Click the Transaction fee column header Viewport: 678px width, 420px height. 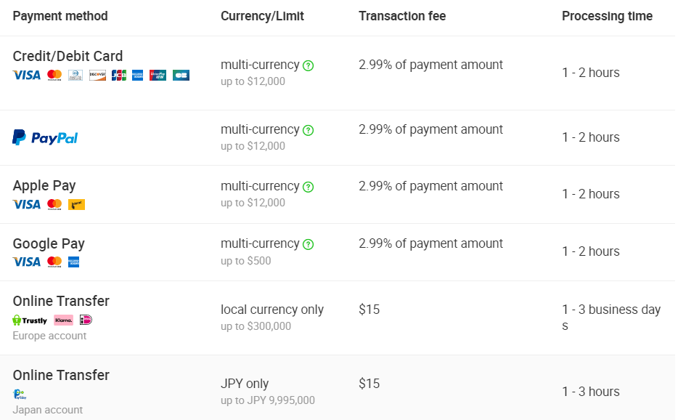click(x=402, y=16)
